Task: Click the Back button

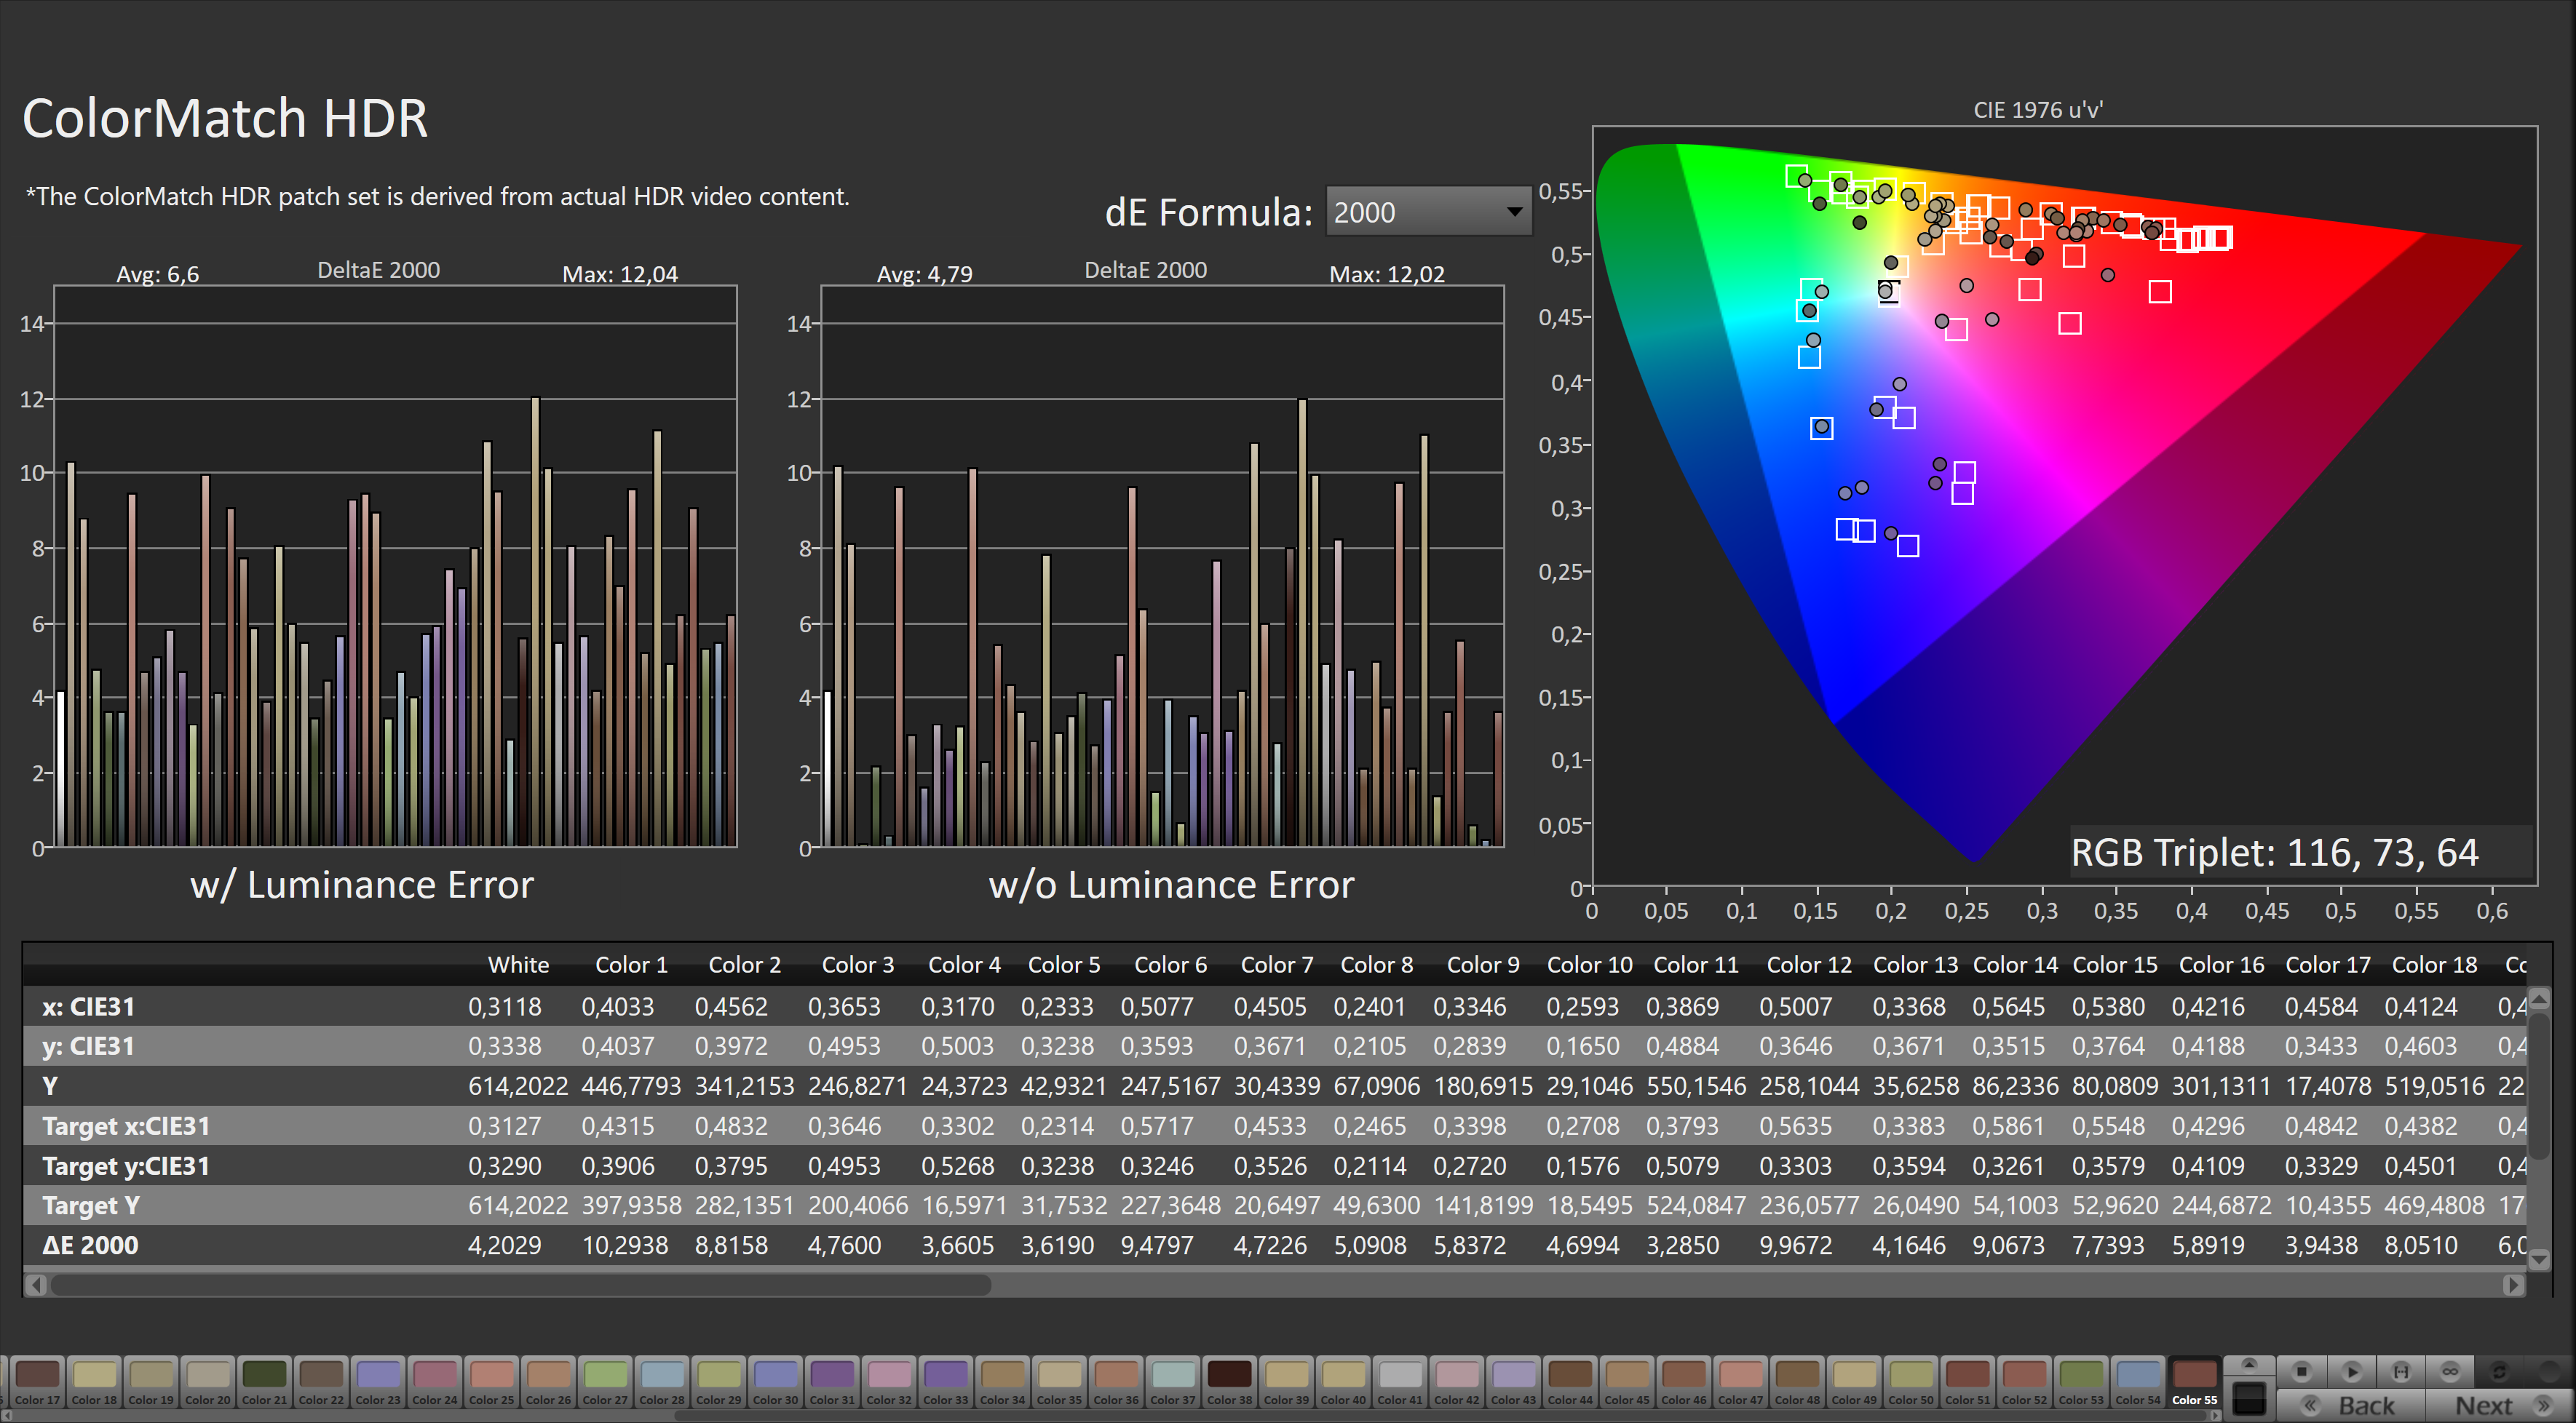Action: [2350, 1405]
